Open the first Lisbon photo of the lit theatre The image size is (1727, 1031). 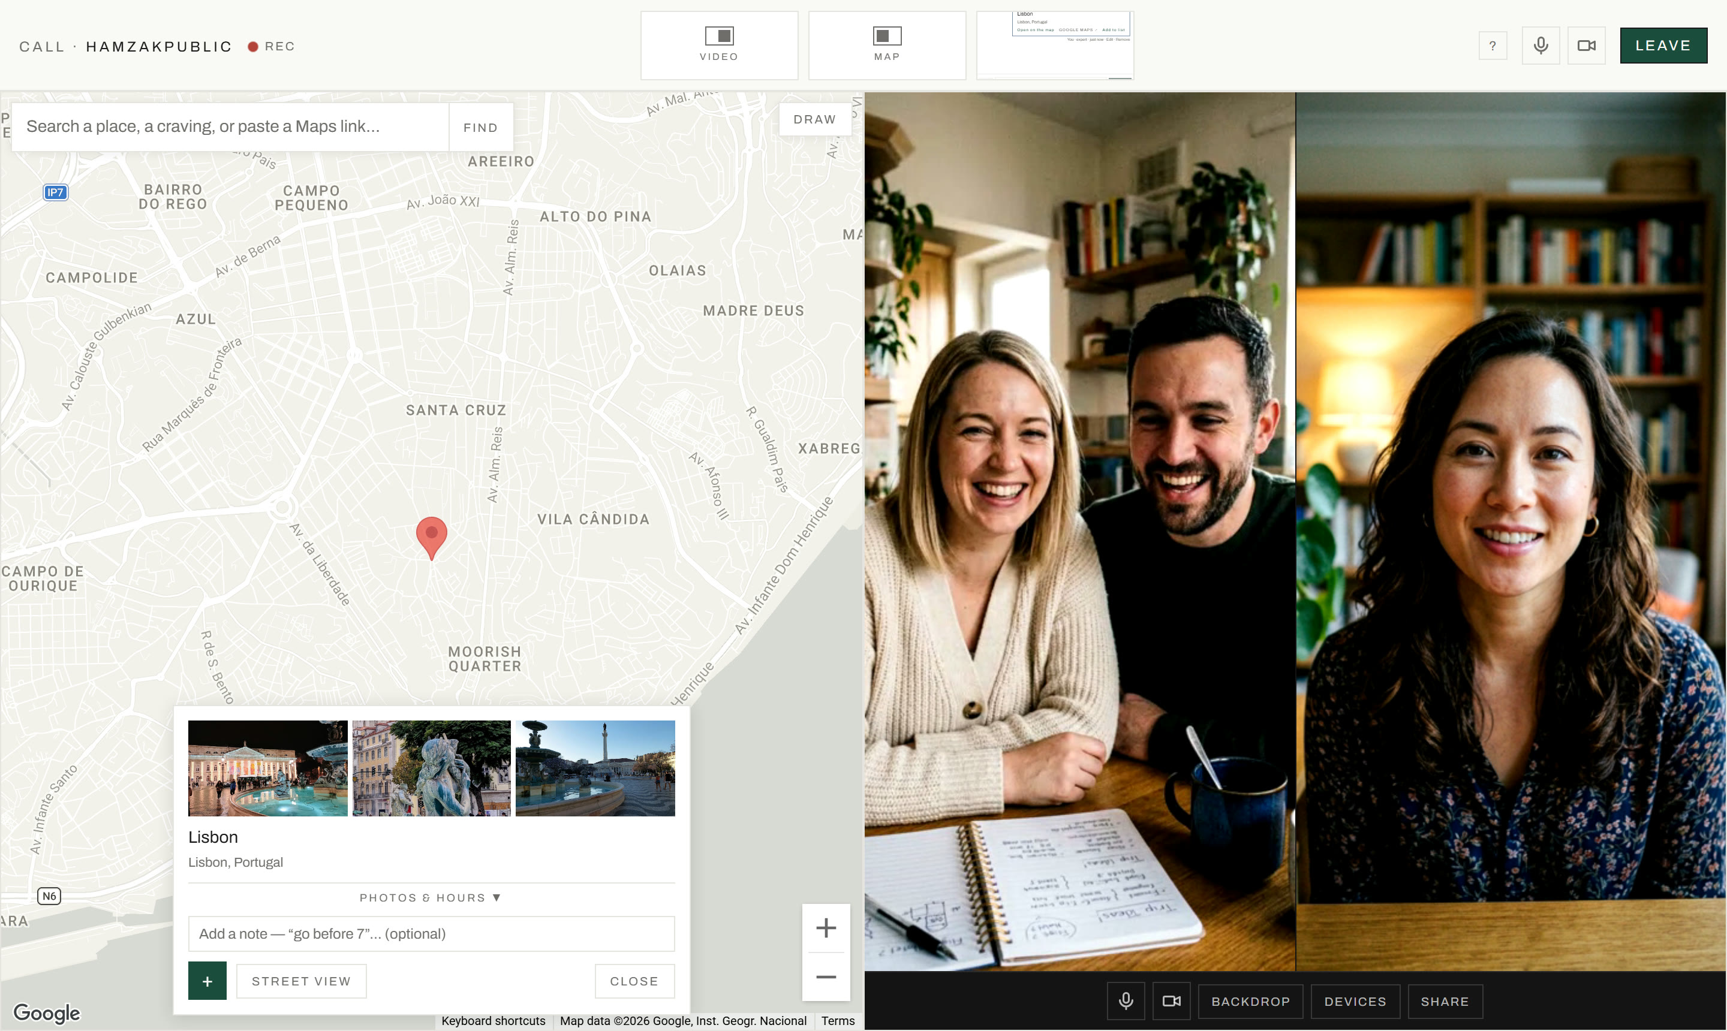tap(267, 768)
